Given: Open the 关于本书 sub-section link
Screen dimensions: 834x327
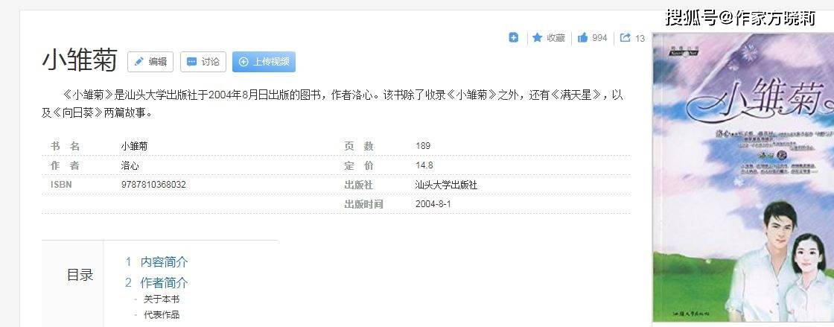Looking at the screenshot, I should [162, 299].
